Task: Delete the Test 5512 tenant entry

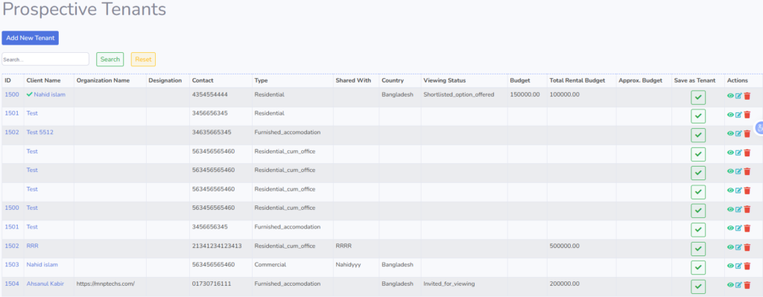Action: [747, 134]
